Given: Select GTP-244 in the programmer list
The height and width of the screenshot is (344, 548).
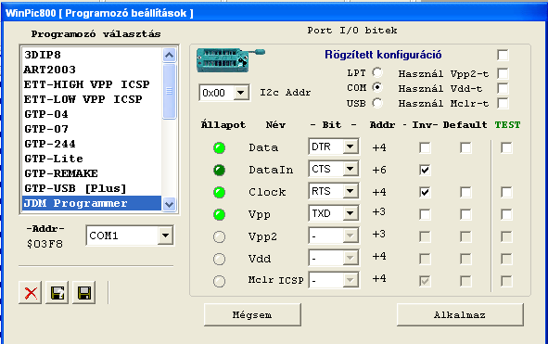Looking at the screenshot, I should 92,144.
